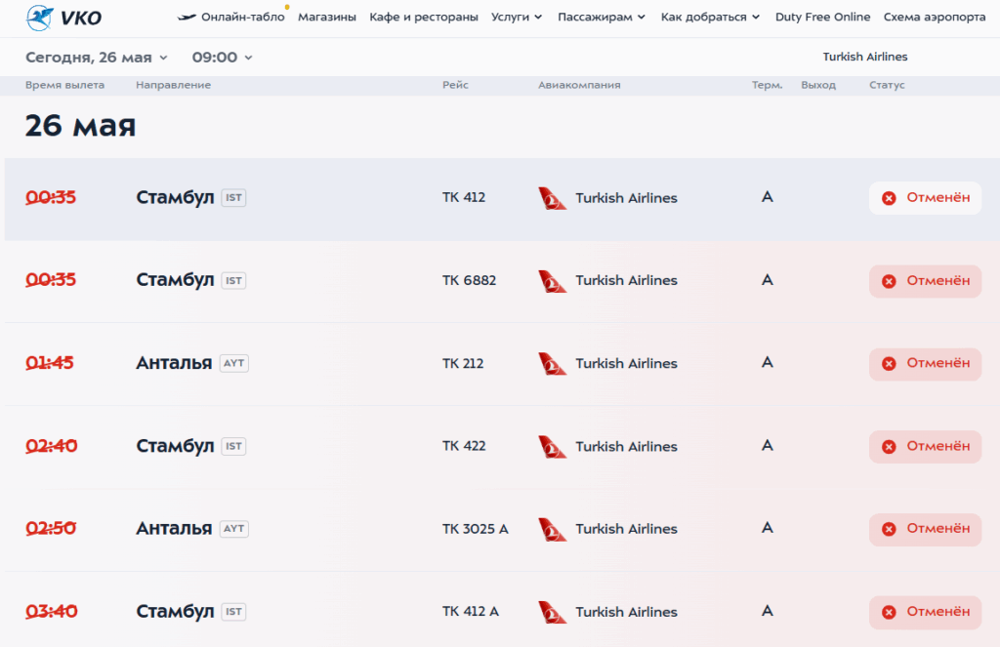Select flight number TK 6882
Image resolution: width=1000 pixels, height=647 pixels.
point(469,280)
